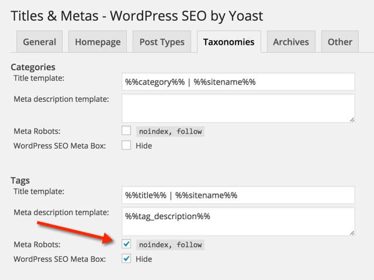Switch to the Homepage tab
The image size is (374, 280).
click(x=98, y=42)
